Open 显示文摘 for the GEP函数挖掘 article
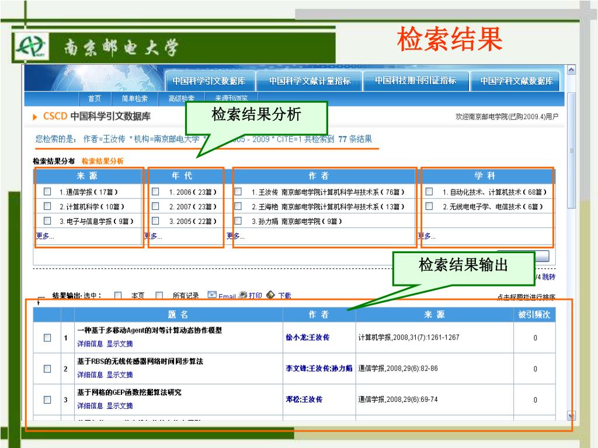 pyautogui.click(x=120, y=406)
